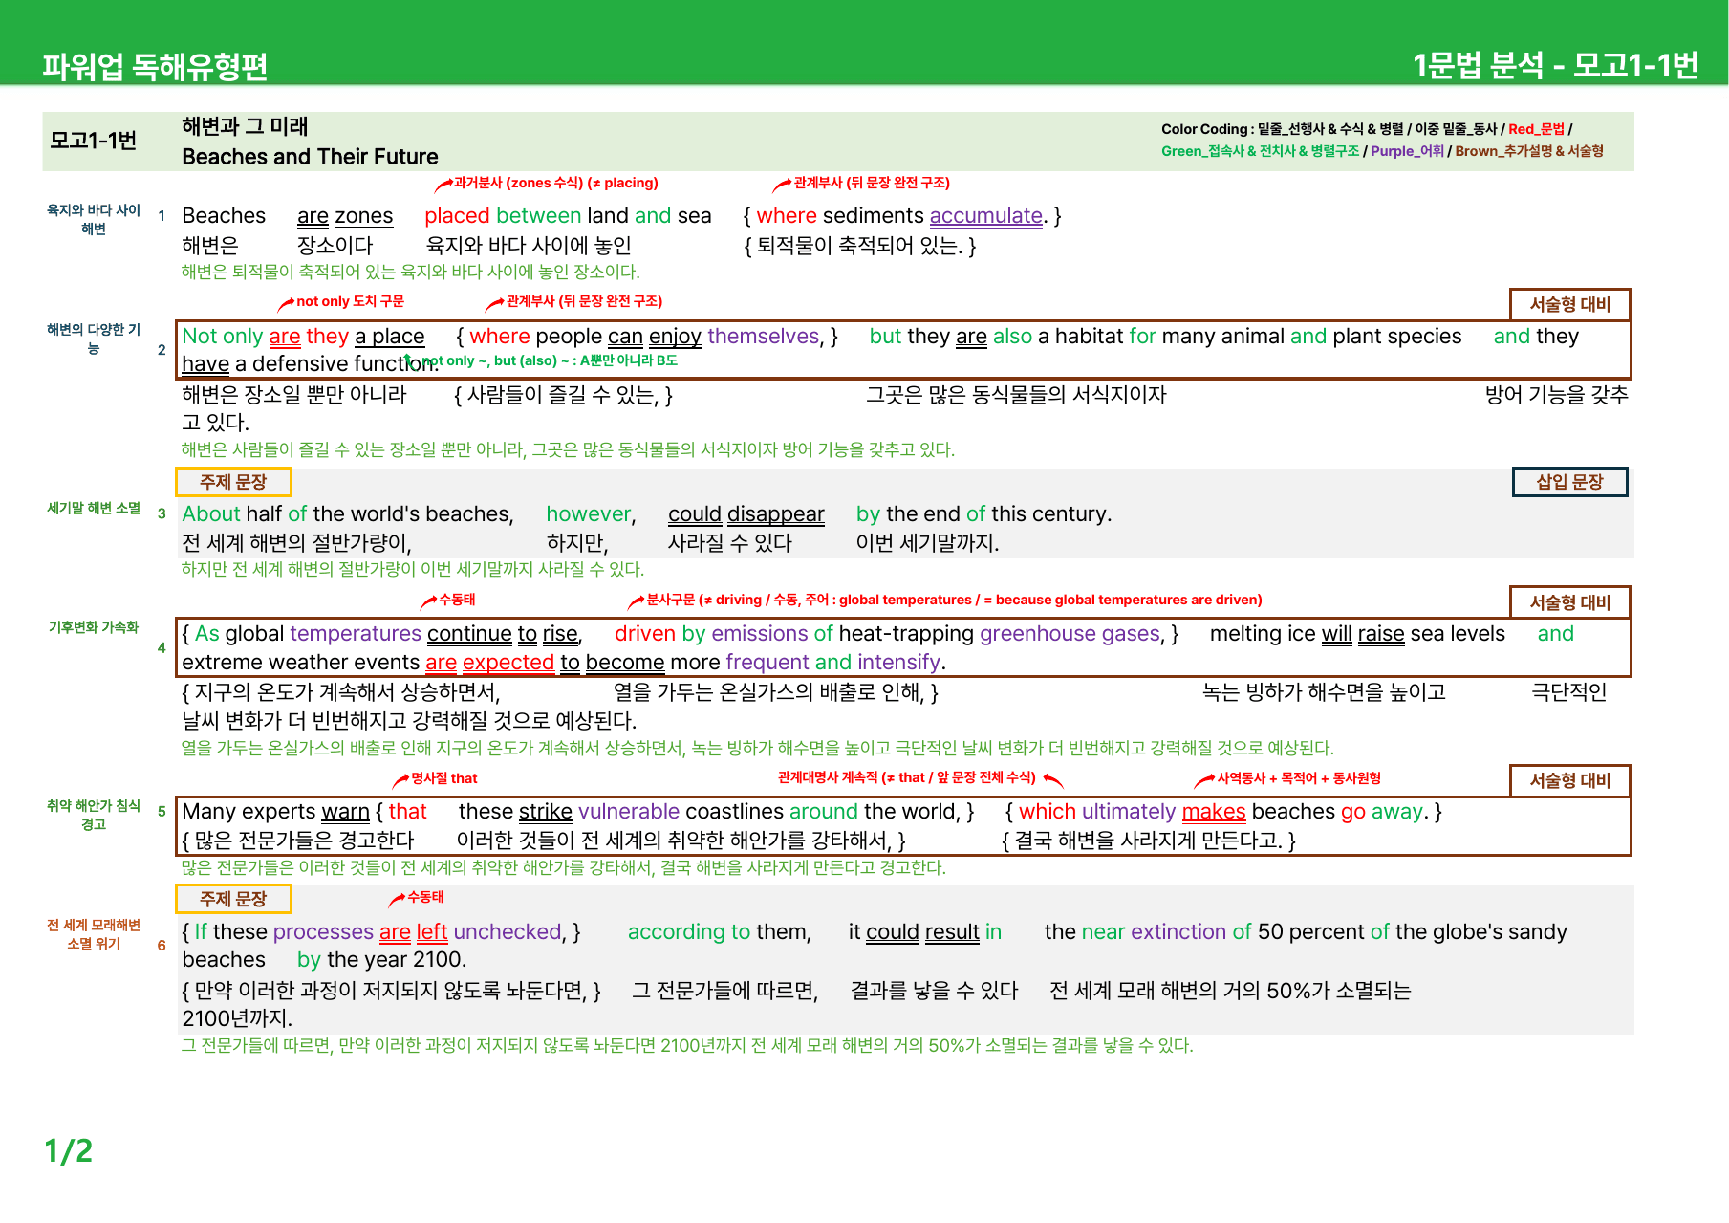Click the word 'unchecked' in sentence 6
Screen dimensions: 1729x1223
coord(508,932)
